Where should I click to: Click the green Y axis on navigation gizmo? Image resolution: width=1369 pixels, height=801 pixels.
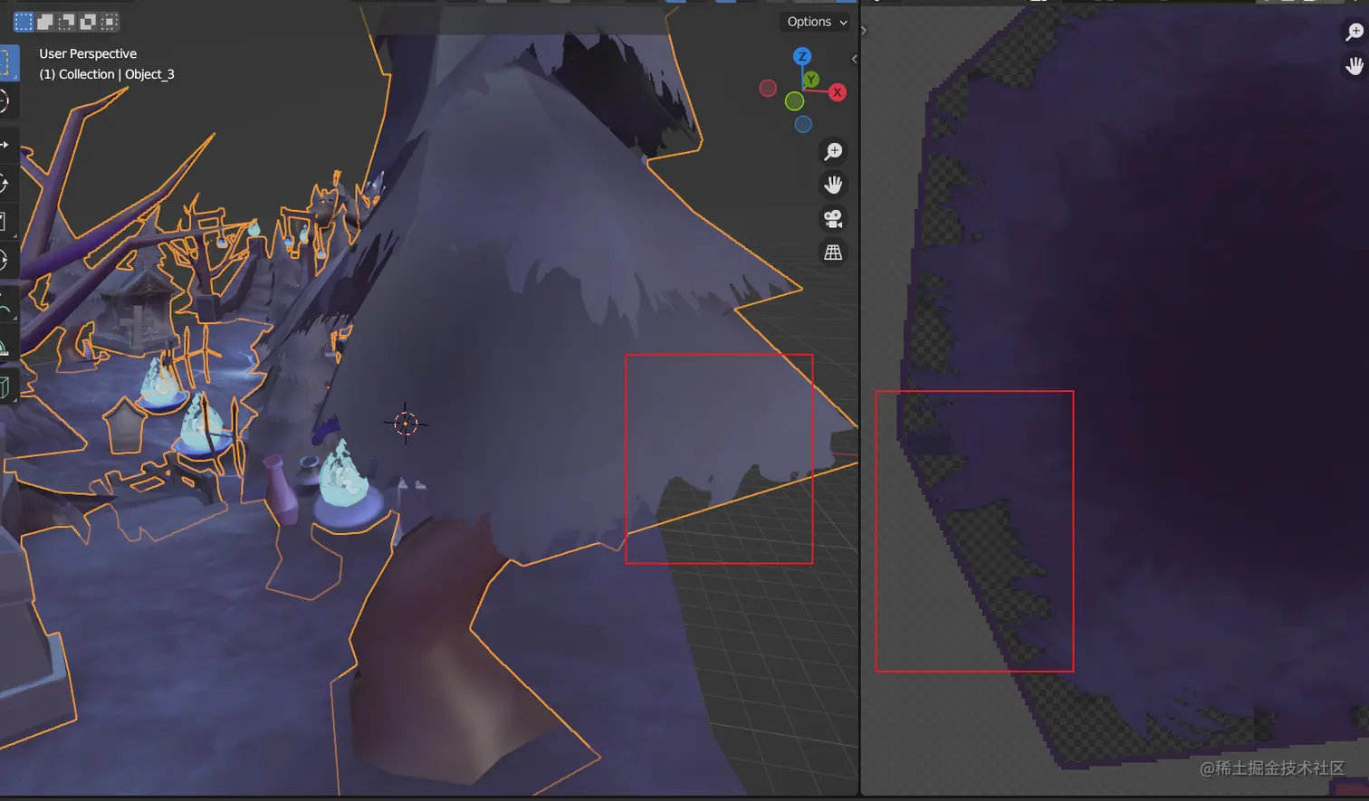pyautogui.click(x=811, y=80)
